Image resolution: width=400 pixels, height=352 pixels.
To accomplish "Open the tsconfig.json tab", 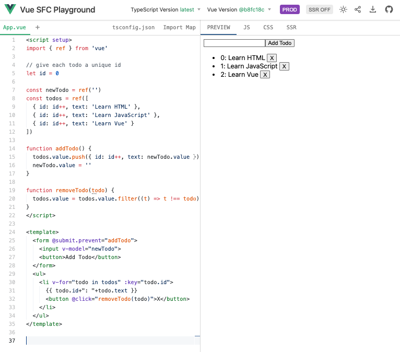I will (x=133, y=27).
